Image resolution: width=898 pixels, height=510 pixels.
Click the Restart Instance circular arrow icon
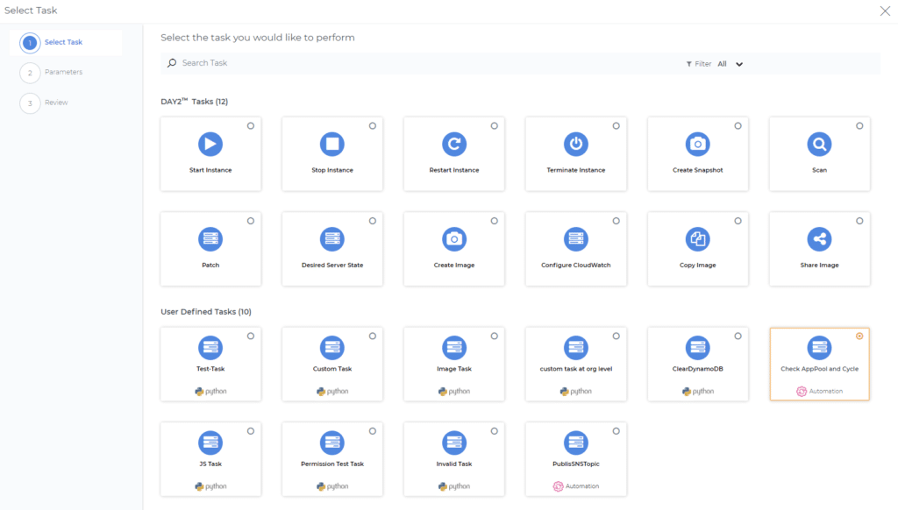click(x=454, y=145)
